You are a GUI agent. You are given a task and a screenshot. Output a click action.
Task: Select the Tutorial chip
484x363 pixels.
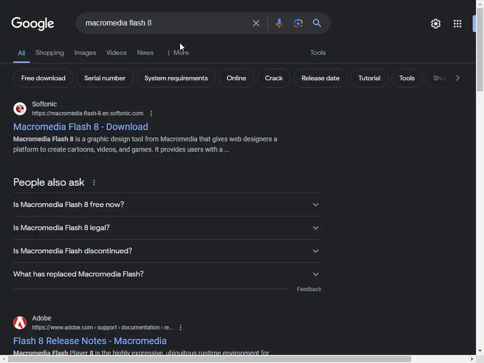coord(369,78)
